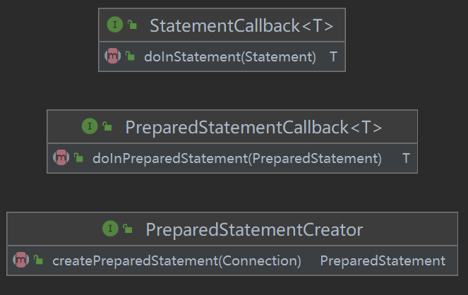The width and height of the screenshot is (468, 295).
Task: Click the green lock icon beside doInStatement
Action: 131,57
